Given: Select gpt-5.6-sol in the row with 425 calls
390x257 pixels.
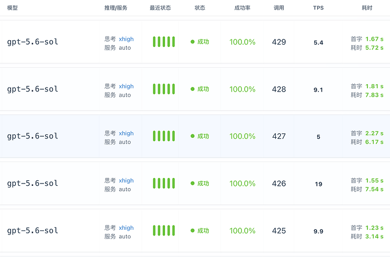Looking at the screenshot, I should coord(33,230).
